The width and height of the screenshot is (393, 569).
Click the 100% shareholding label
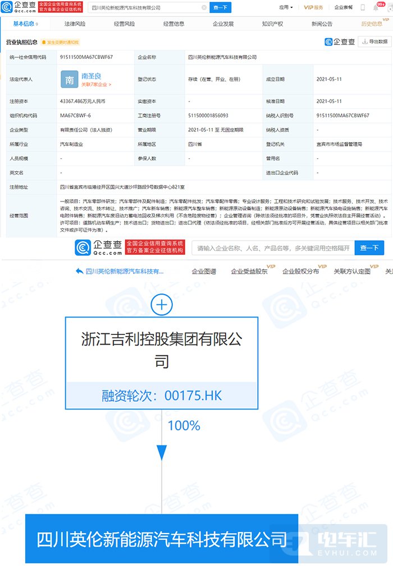coord(184,426)
